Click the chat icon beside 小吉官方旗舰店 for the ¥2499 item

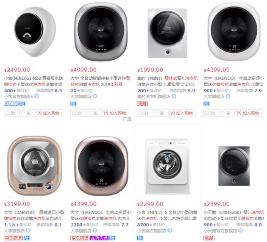36,96
